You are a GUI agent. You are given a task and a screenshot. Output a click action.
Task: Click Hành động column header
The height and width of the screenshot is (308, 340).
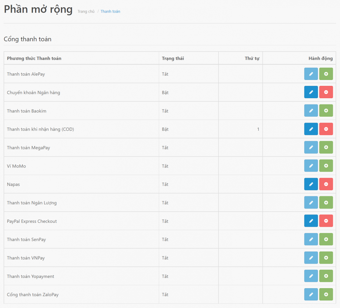click(x=321, y=58)
